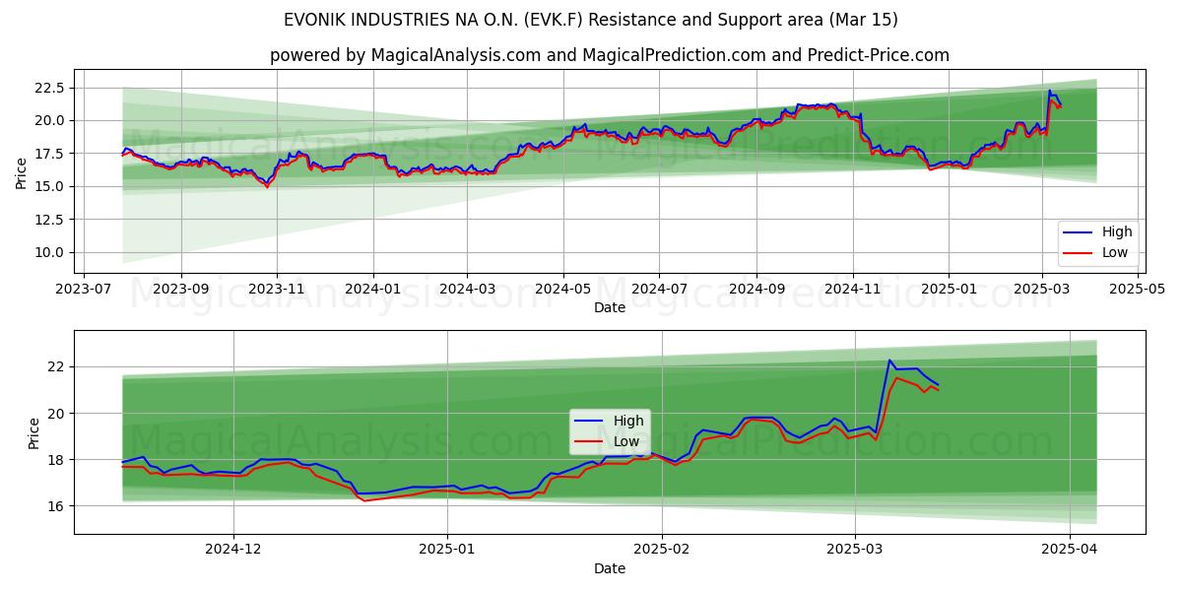Click the '2024-07' x-axis label, top chart
Viewport: 1182px width, 591px height.
point(659,290)
